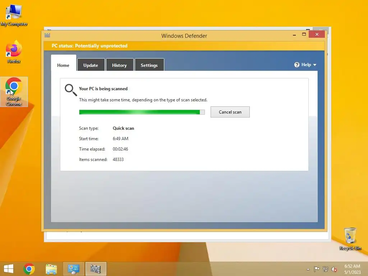Click the Windows Defender title bar icon
368x276 pixels.
pos(47,36)
